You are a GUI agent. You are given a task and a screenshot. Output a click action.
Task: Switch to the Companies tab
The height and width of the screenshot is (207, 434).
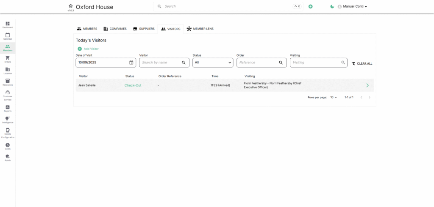[x=115, y=29]
